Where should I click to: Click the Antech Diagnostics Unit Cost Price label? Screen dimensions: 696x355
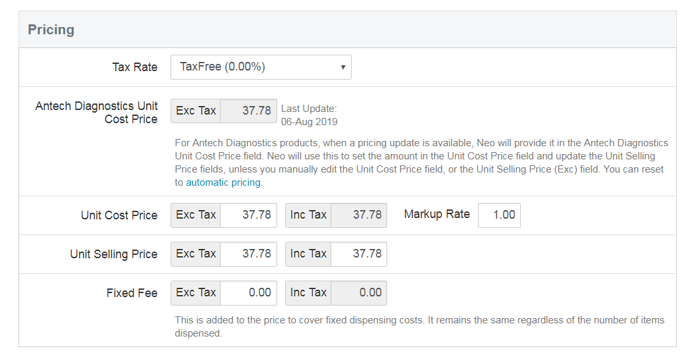pyautogui.click(x=97, y=113)
